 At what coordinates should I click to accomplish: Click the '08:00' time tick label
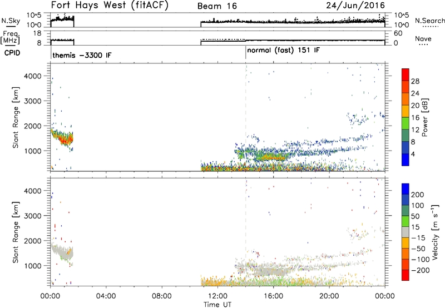162,296
